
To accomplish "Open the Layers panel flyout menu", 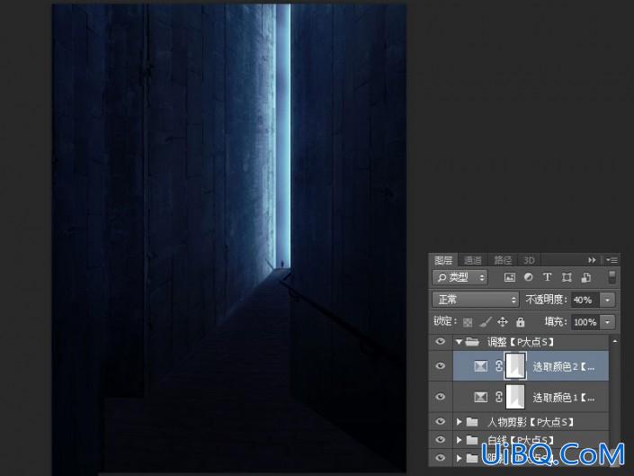I will click(x=612, y=260).
